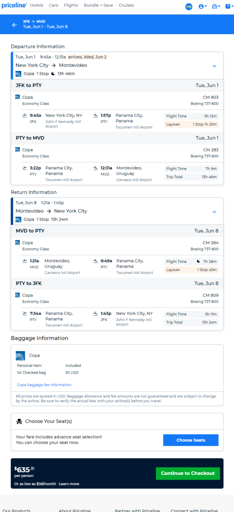The image size is (234, 512).
Task: Click the Flight Time 5h 12m row
Action: pyautogui.click(x=191, y=116)
